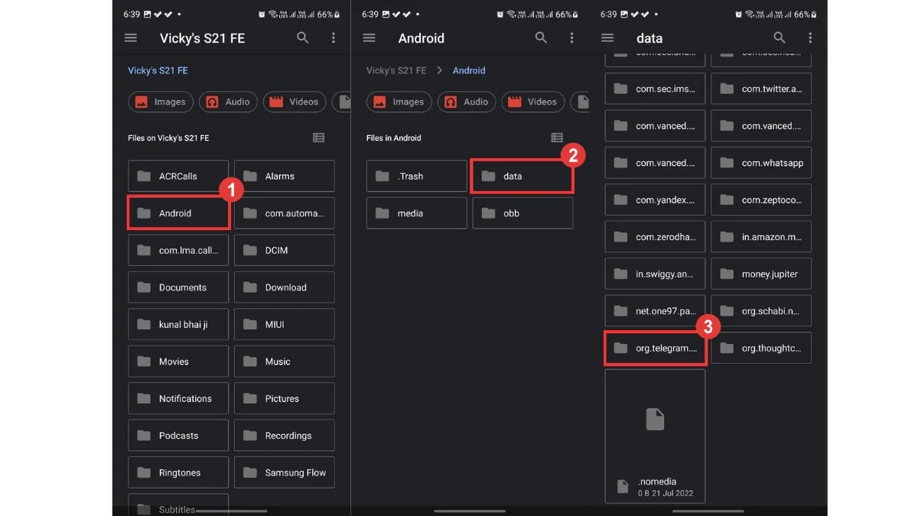Tap search icon in Android screen

click(x=541, y=38)
